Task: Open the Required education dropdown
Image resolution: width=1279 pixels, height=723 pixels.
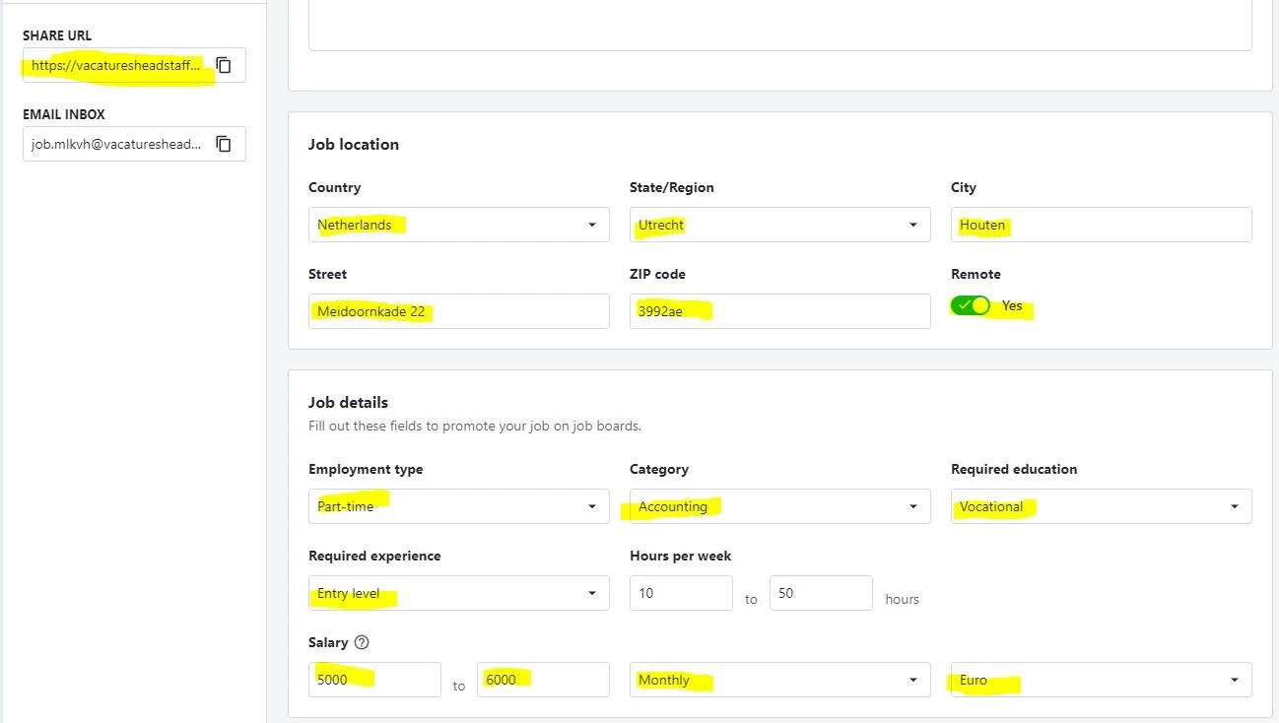Action: (x=1101, y=506)
